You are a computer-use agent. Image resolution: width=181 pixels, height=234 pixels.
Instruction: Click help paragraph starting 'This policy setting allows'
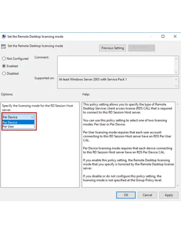point(127,108)
